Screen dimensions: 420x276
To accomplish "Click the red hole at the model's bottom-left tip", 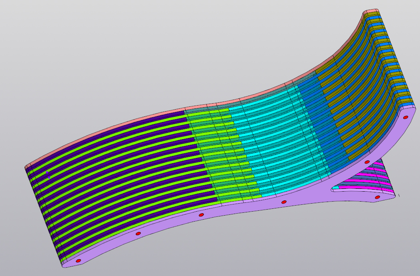I will click(x=78, y=261).
